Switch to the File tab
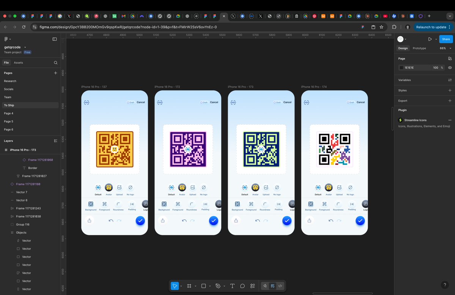This screenshot has height=295, width=455. pyautogui.click(x=6, y=62)
